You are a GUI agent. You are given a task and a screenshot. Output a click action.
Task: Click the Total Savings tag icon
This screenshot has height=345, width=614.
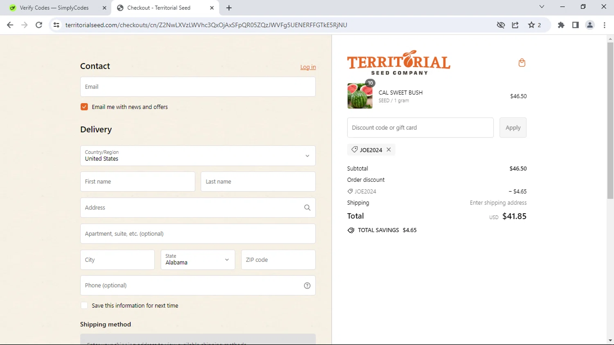tap(351, 230)
